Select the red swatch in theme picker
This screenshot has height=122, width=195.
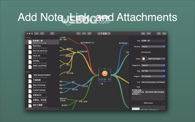pyautogui.click(x=99, y=34)
